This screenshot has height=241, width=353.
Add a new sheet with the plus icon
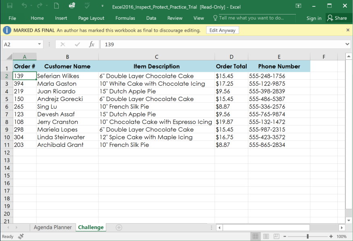coord(119,228)
